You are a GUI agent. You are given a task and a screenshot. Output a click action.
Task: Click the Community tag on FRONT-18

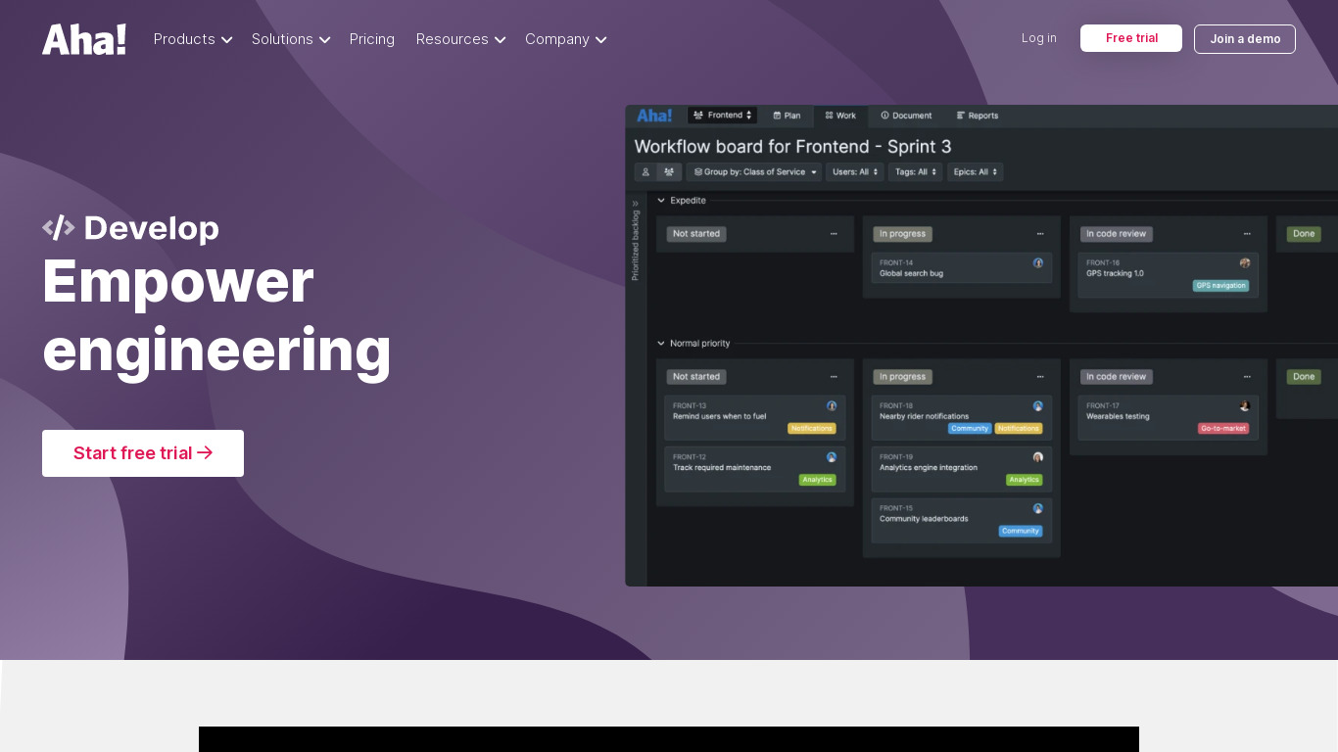[970, 429]
